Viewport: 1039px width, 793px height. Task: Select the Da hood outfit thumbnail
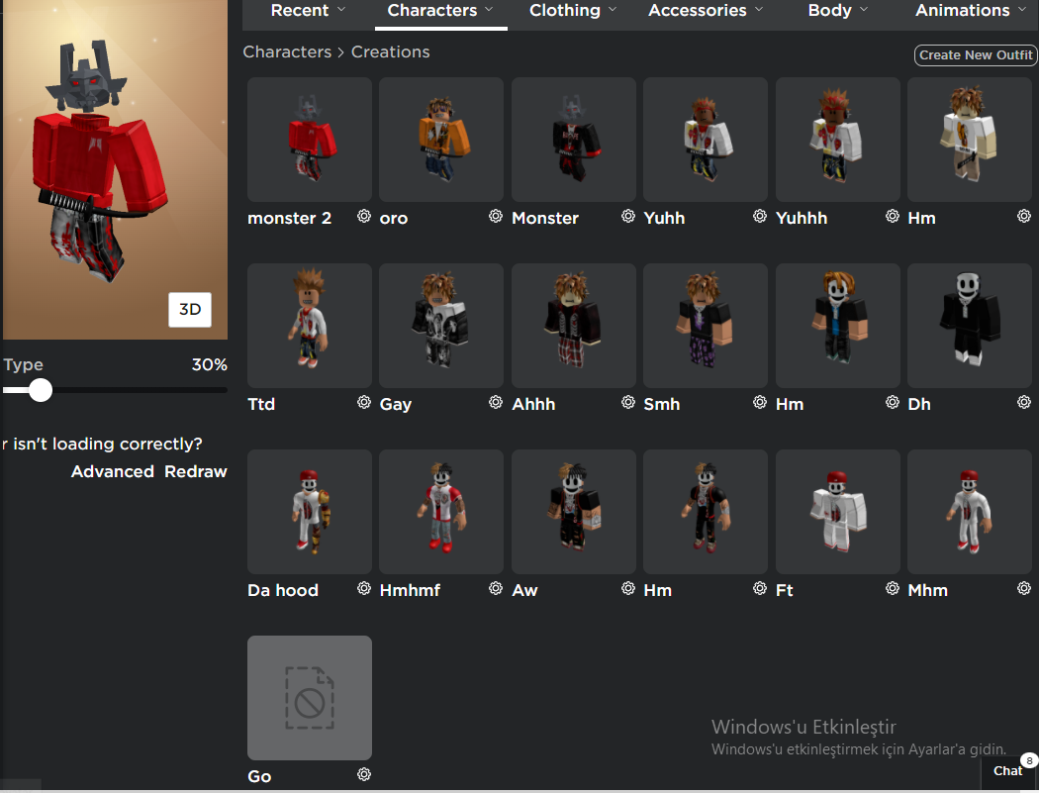pyautogui.click(x=310, y=512)
